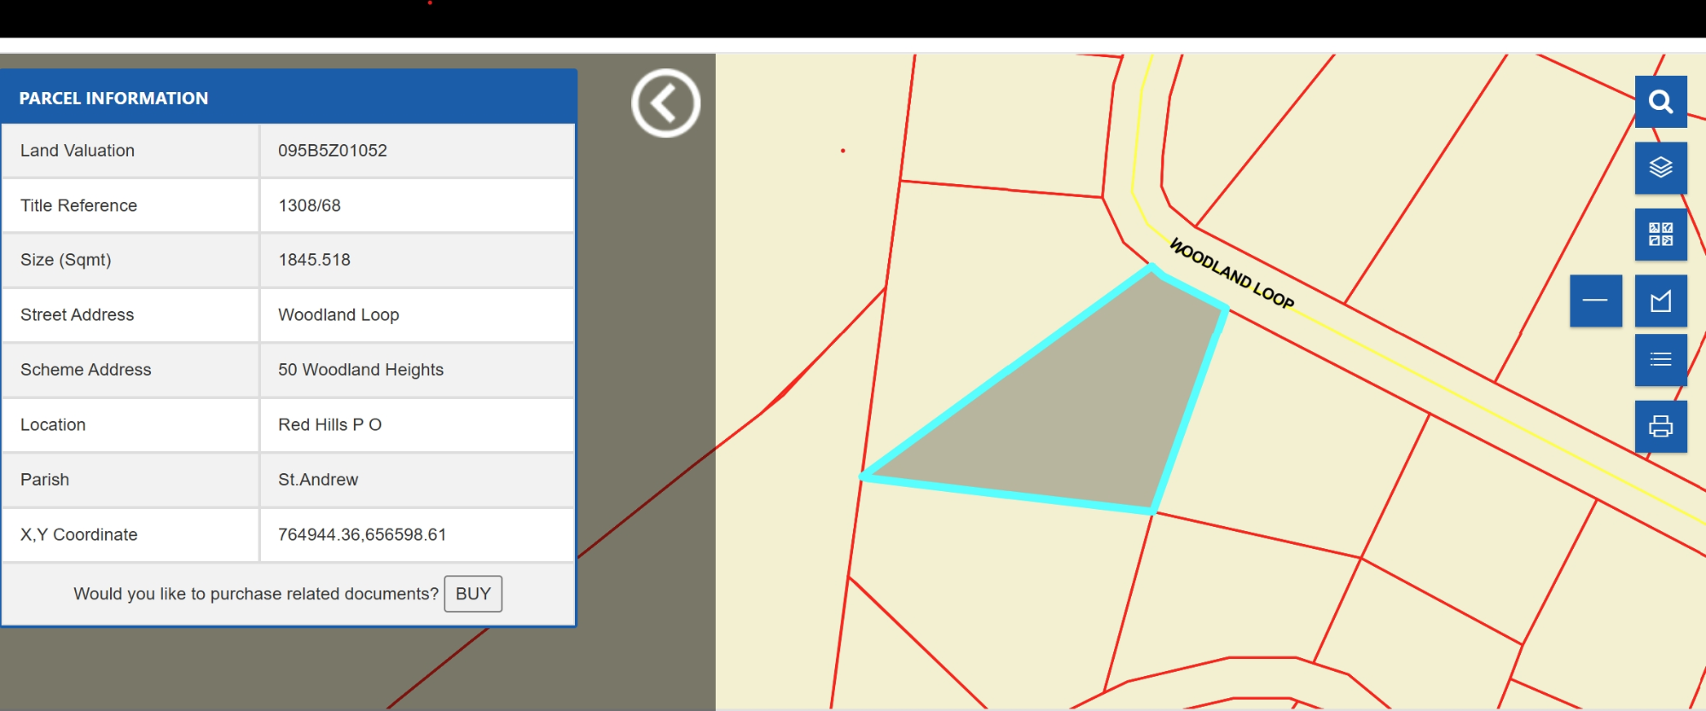Click the Parcel Information header bar
This screenshot has width=1706, height=711.
coord(288,97)
